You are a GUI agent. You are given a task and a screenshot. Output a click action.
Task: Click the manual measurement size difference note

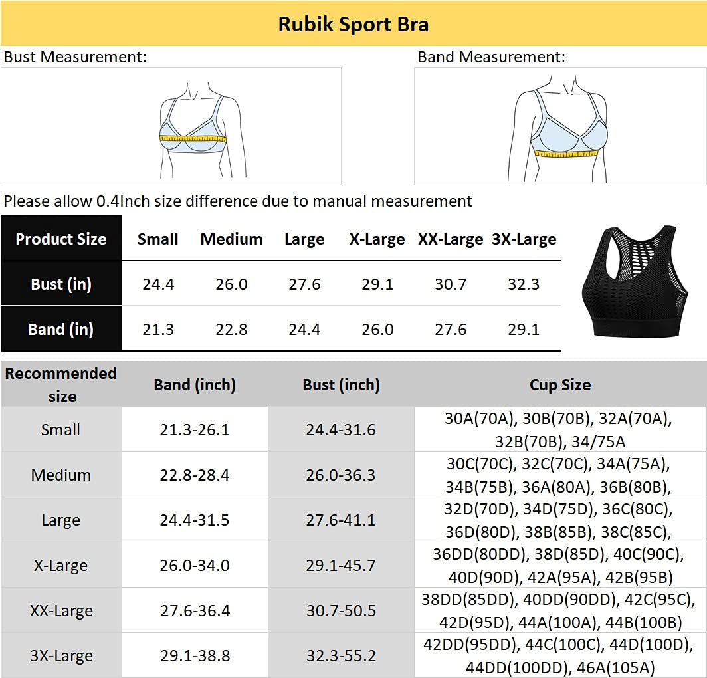point(238,201)
